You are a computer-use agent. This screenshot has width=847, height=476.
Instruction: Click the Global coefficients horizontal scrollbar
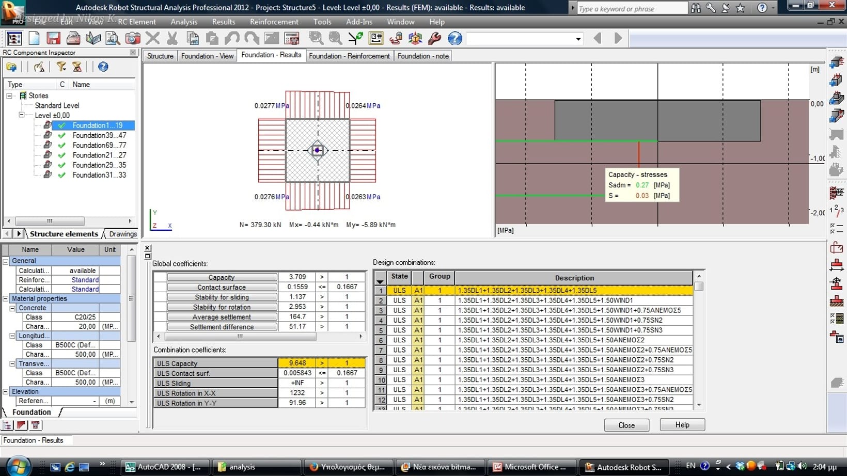239,336
